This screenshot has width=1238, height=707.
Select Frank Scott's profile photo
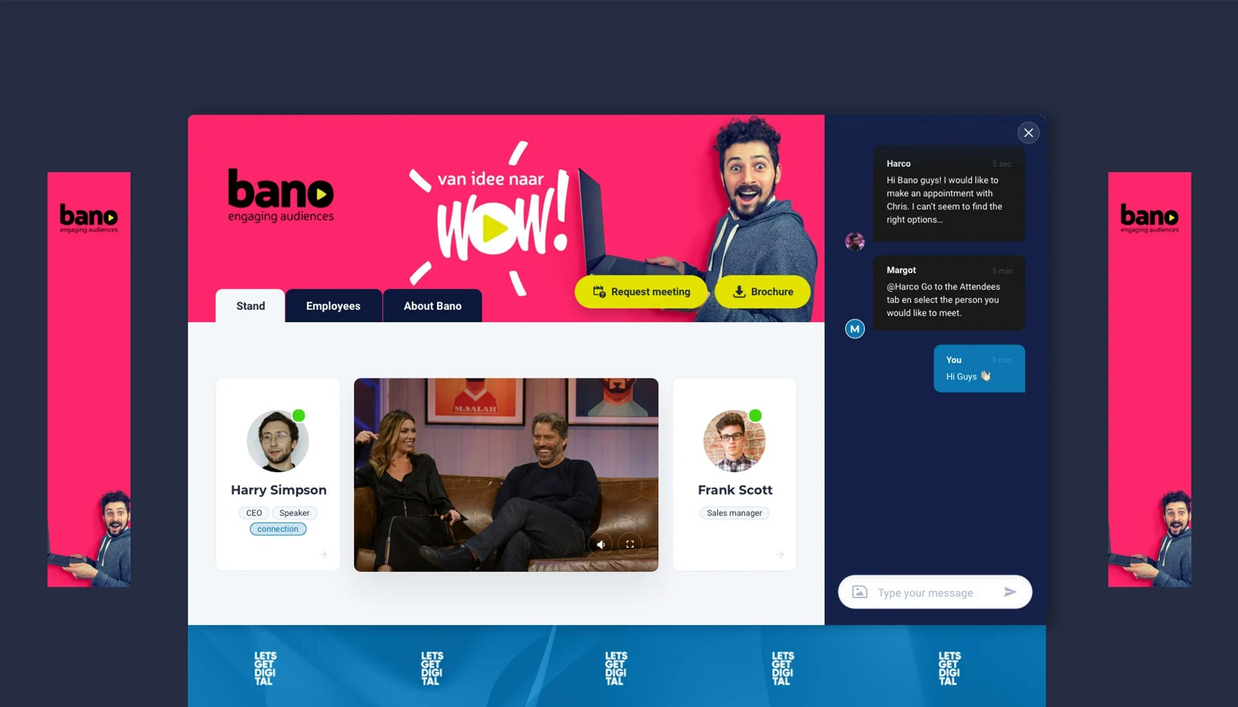pos(734,441)
